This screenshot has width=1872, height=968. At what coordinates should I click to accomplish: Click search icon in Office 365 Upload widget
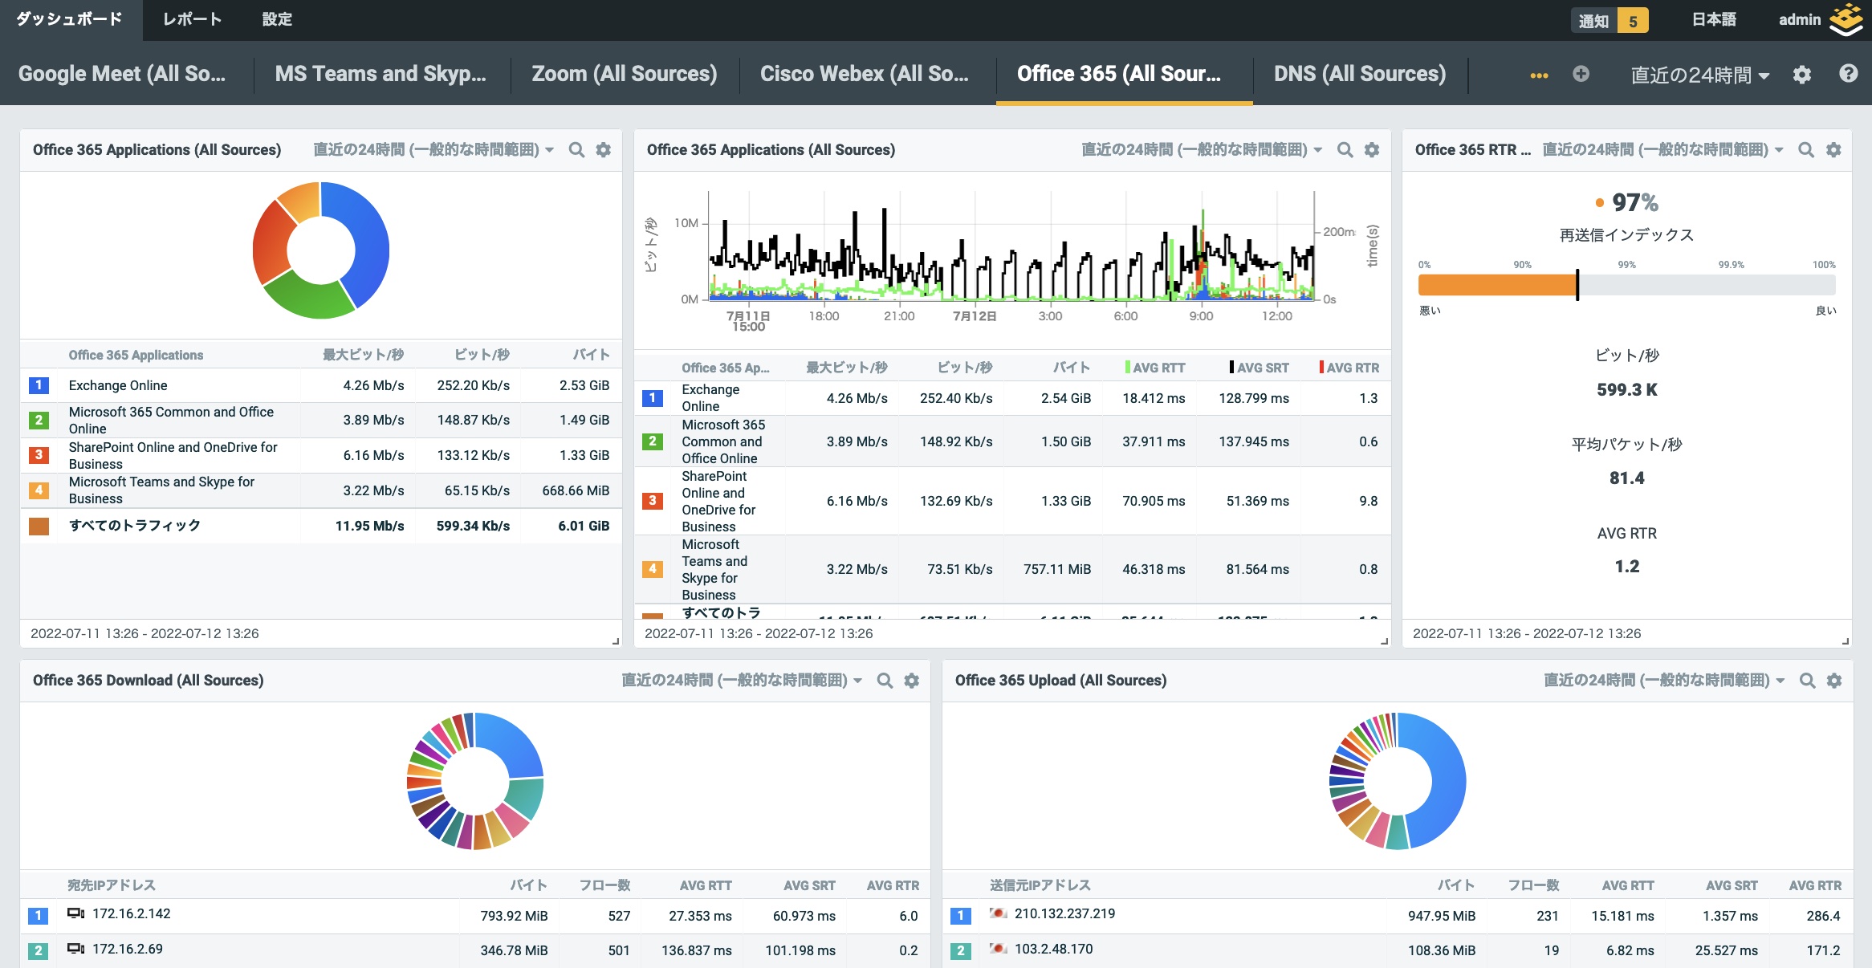click(x=1807, y=681)
